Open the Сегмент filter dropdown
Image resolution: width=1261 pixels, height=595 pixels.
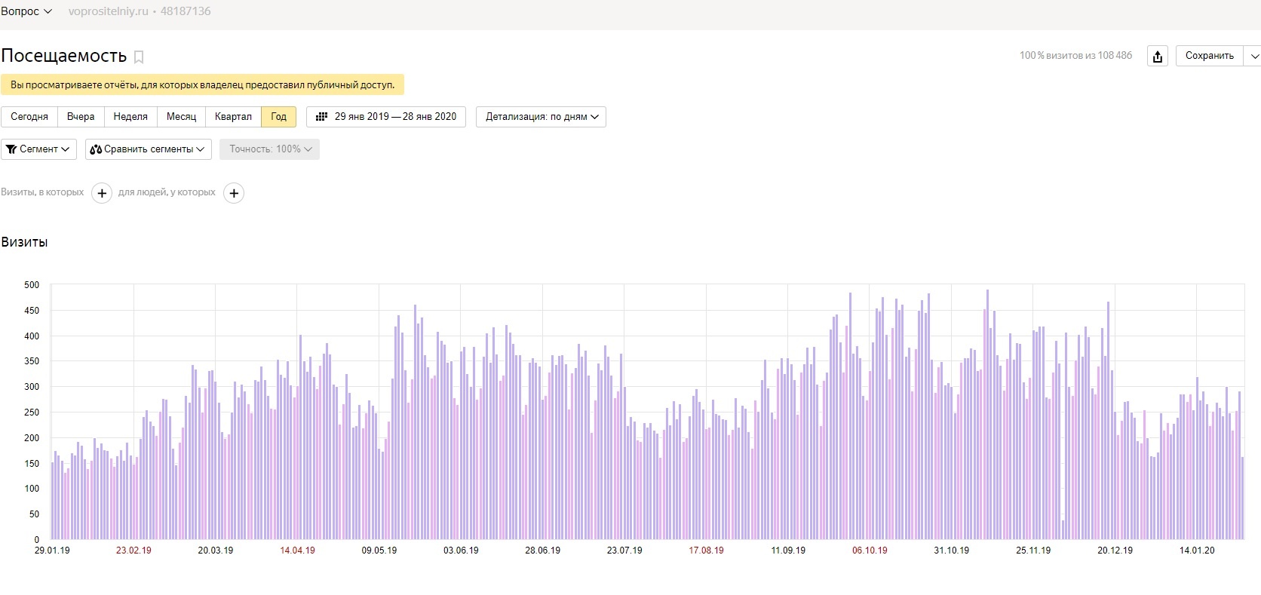pos(38,149)
